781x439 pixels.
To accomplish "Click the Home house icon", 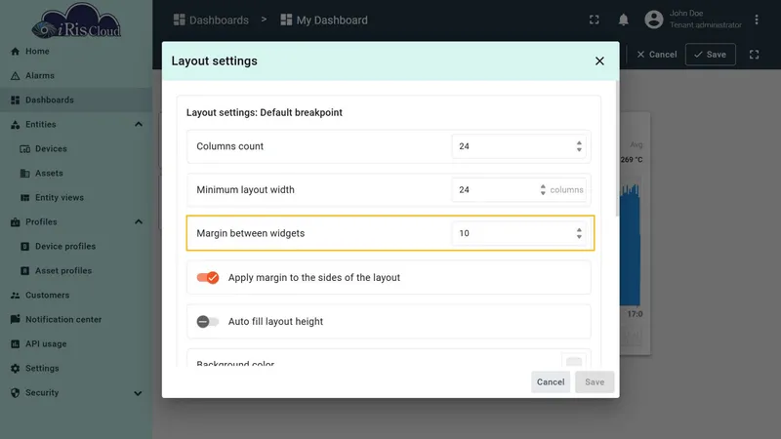I will (16, 52).
